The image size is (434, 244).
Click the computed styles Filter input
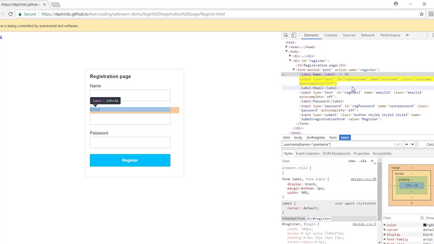(x=400, y=218)
